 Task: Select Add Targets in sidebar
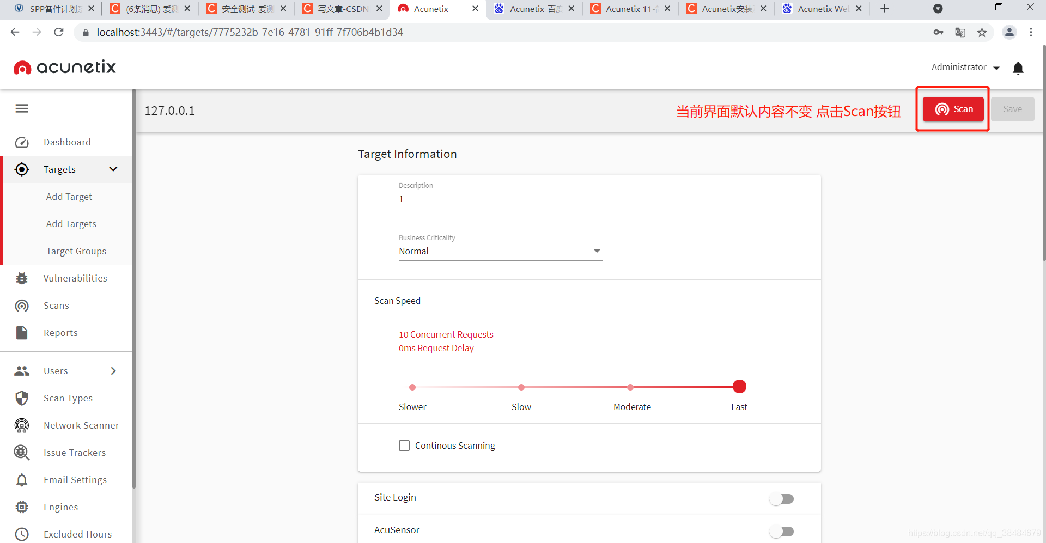coord(71,224)
